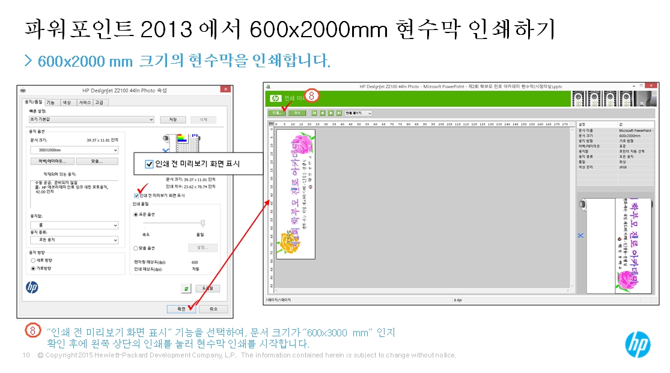Click the green refresh icon beside 도움말
The width and height of the screenshot is (670, 373).
click(x=186, y=289)
